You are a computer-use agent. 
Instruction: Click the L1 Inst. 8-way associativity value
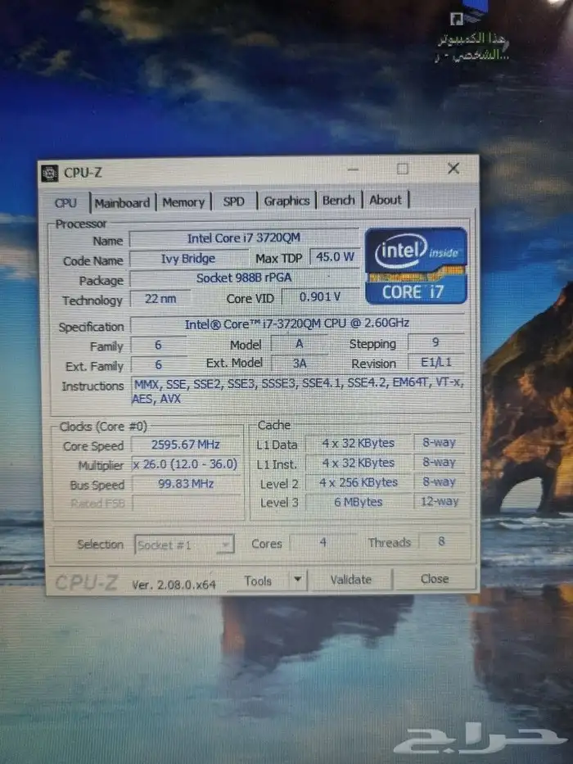[439, 463]
